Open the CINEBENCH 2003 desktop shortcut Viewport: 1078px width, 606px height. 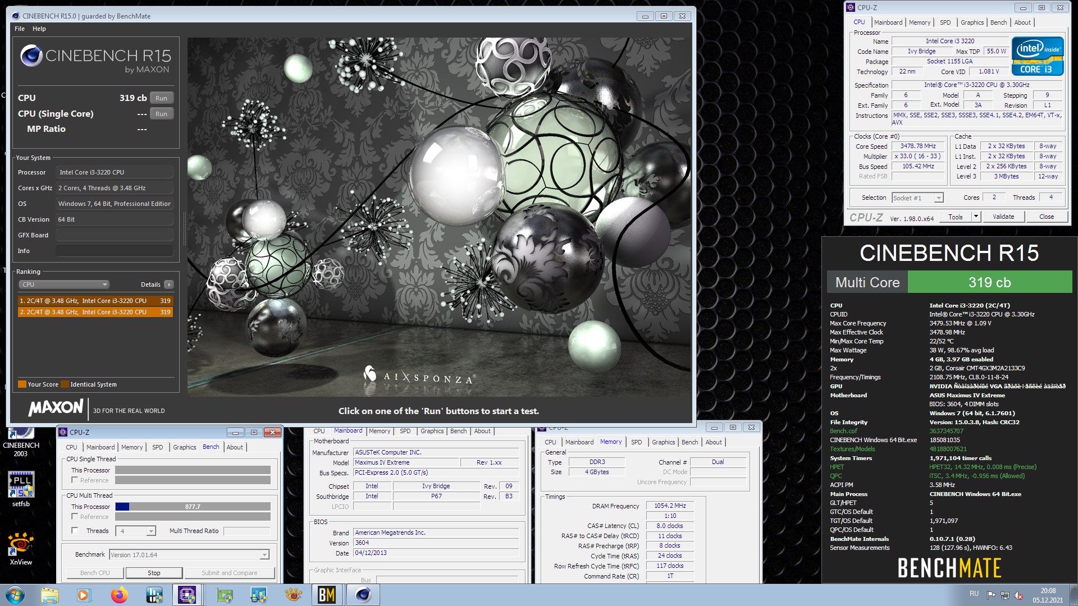(21, 443)
